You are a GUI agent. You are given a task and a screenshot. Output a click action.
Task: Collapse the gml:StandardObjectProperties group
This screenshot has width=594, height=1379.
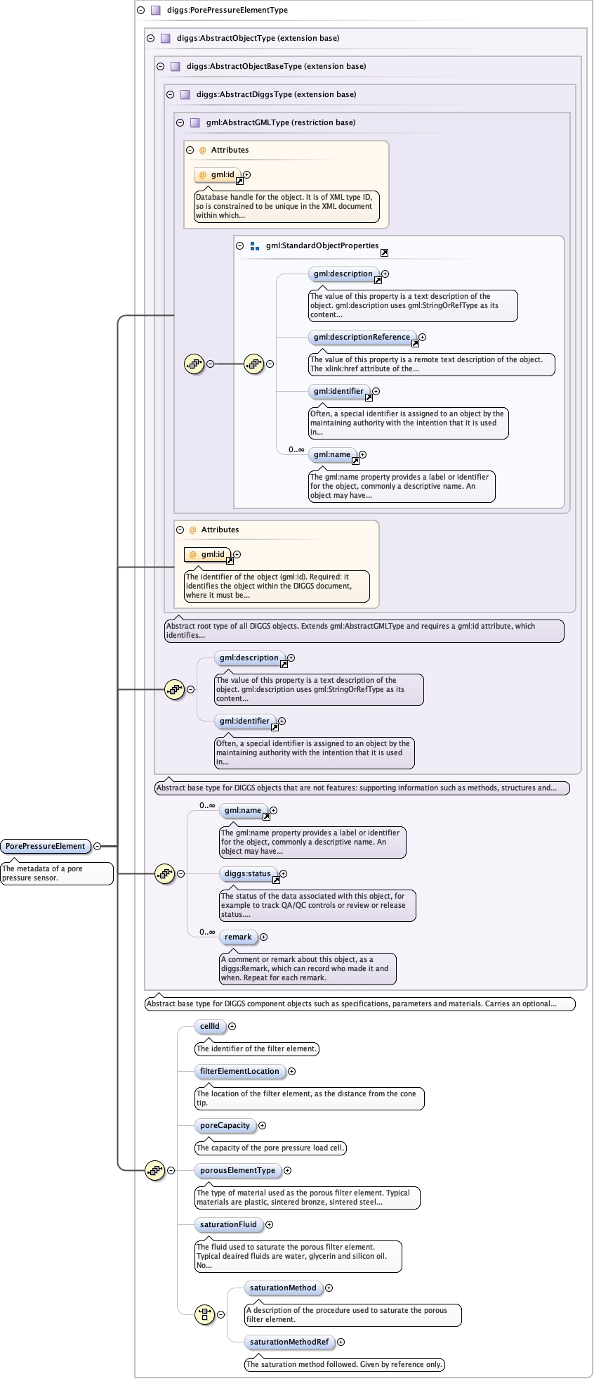click(x=240, y=246)
